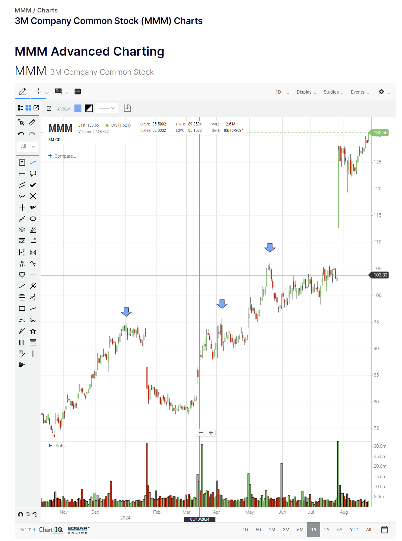Screen dimensions: 402x541
Task: Go to MMM breadcrumb link
Action: coord(23,10)
